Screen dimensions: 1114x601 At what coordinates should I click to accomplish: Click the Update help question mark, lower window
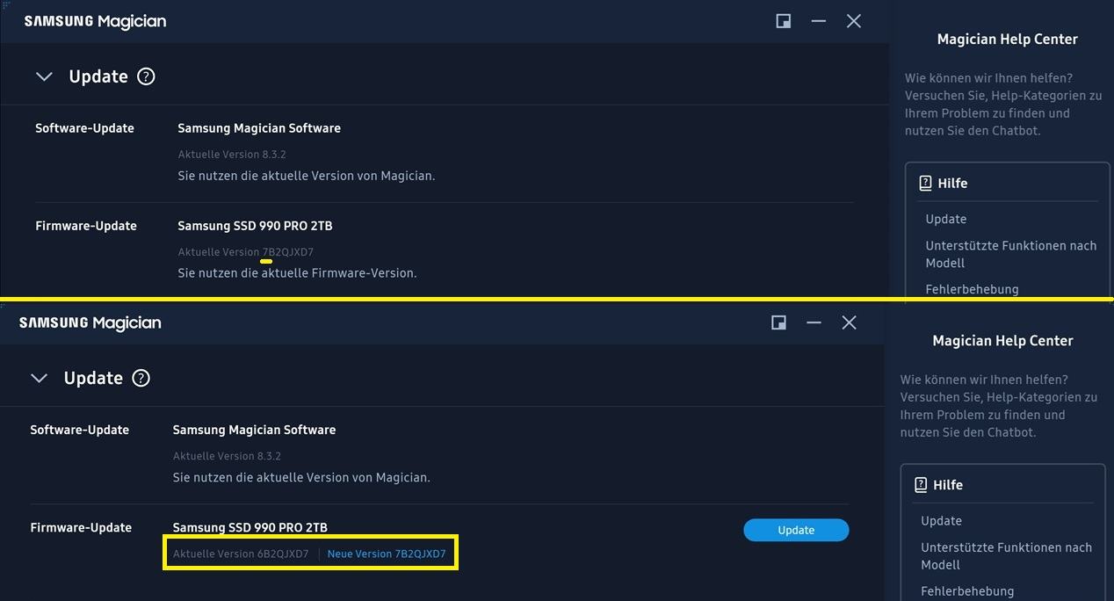(x=141, y=378)
